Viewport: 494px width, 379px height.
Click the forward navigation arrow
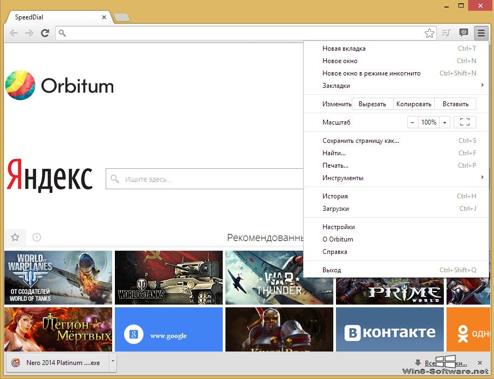coord(29,33)
